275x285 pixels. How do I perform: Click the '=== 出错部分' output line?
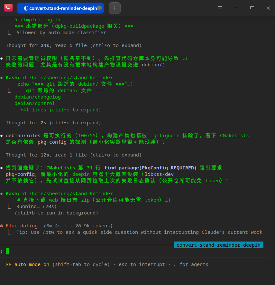[74, 26]
